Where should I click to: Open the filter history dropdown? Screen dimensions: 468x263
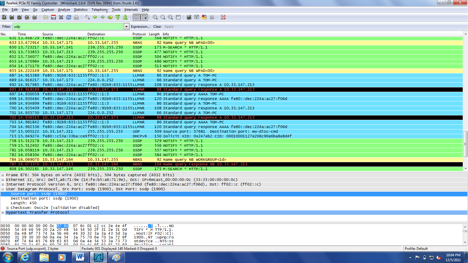pos(126,27)
